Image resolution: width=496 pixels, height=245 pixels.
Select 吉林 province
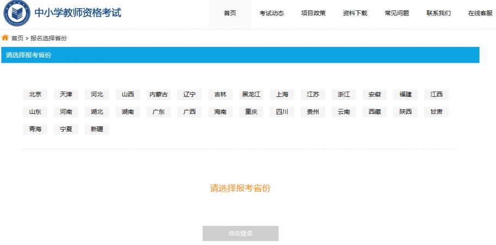click(x=220, y=94)
